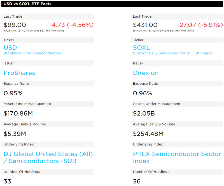
Task: Open the PHLX Semiconductor Sector Index link
Action: (177, 157)
